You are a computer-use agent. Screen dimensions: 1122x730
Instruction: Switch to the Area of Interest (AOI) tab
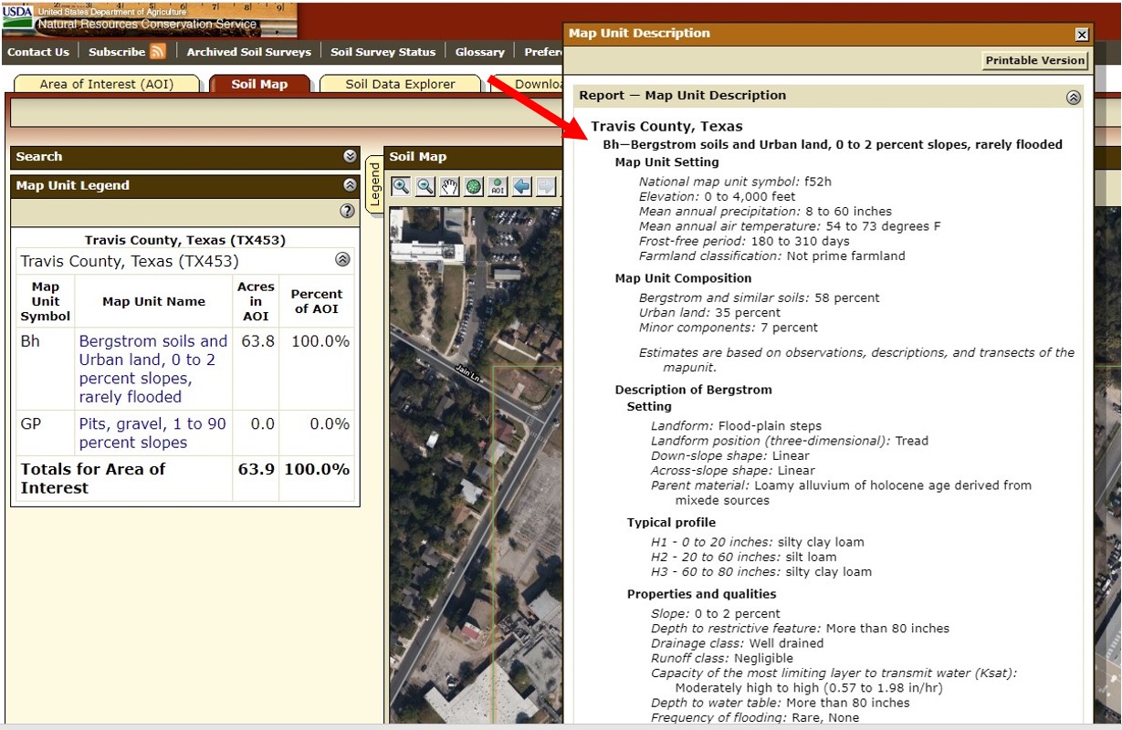coord(106,84)
